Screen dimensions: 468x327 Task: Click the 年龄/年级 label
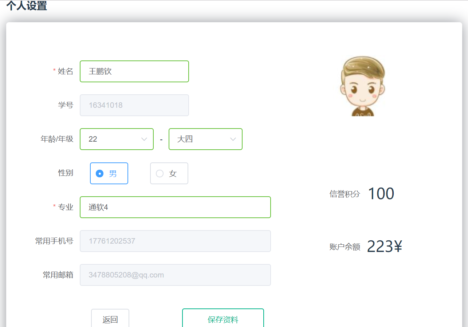(57, 139)
